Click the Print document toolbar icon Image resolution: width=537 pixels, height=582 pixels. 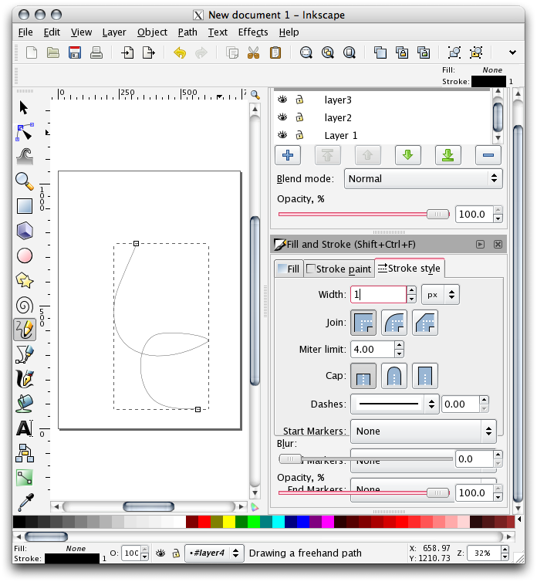pyautogui.click(x=96, y=52)
